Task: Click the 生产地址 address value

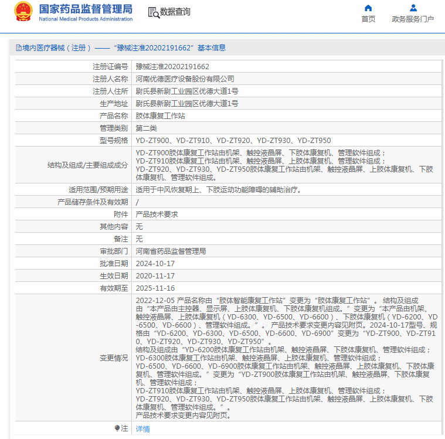Action: click(187, 104)
